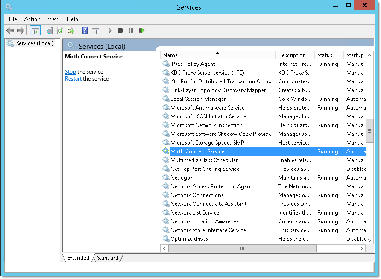Screen dimensions: 381x279
Task: Click the Mirth Connect Service name text
Action: [197, 151]
